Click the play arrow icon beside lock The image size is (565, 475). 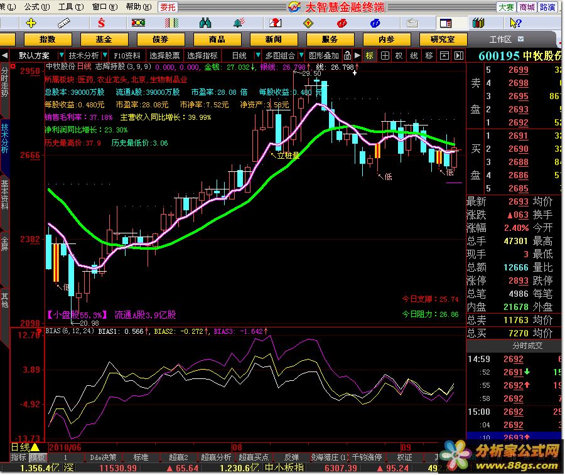[x=357, y=55]
